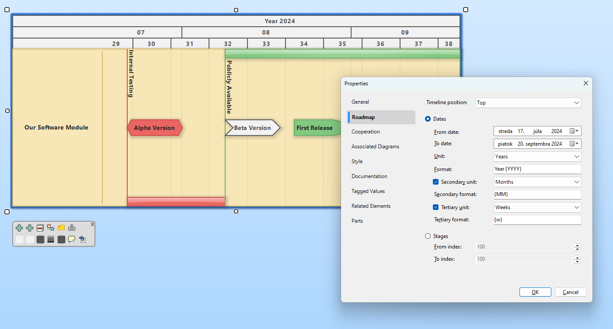Click day '17.' in From date field
Viewport: 613px width, 329px height.
pyautogui.click(x=521, y=131)
